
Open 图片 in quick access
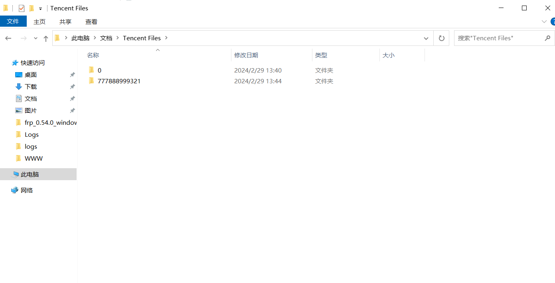31,110
